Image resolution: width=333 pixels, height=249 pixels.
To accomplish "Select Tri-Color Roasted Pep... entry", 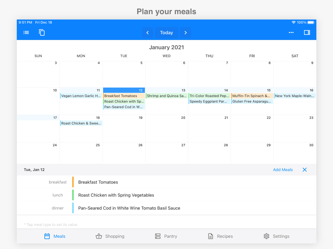I will 209,96.
